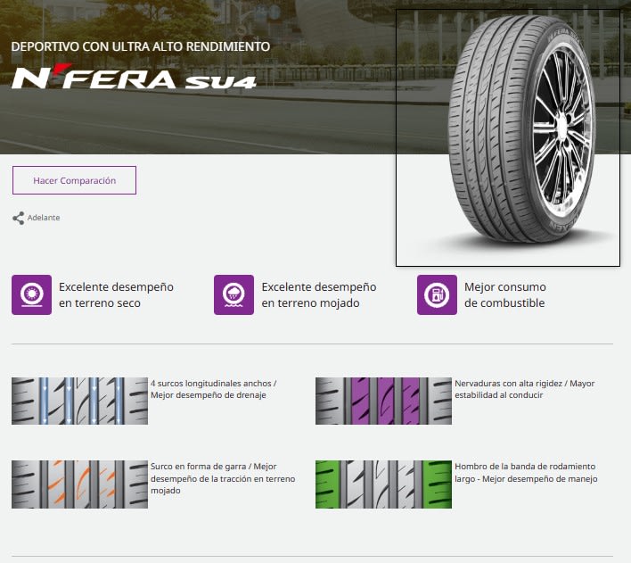Open the green tread shoulder thumbnail
Screen dimensions: 631x563
383,484
